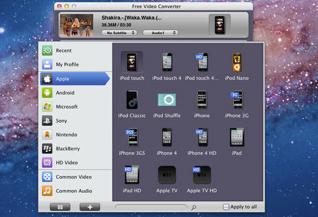Choose the iPod Classic profile
The image size is (318, 217).
point(132,104)
